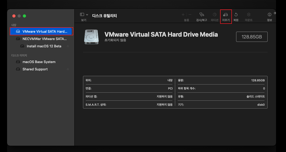Click the remove volume minus icon
Screen dimensions: 286x152
tap(190, 15)
